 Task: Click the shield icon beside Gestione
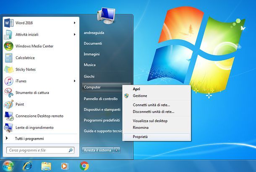126,96
